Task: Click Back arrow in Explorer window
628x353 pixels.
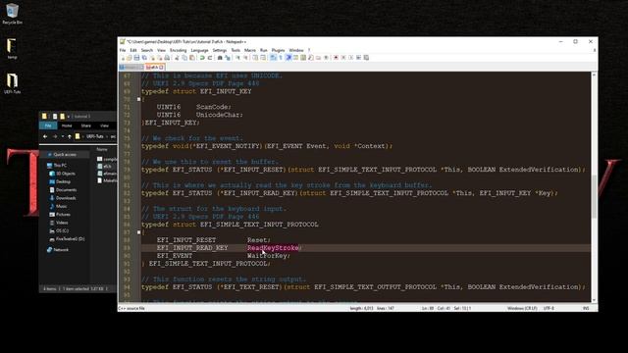Action: 45,136
